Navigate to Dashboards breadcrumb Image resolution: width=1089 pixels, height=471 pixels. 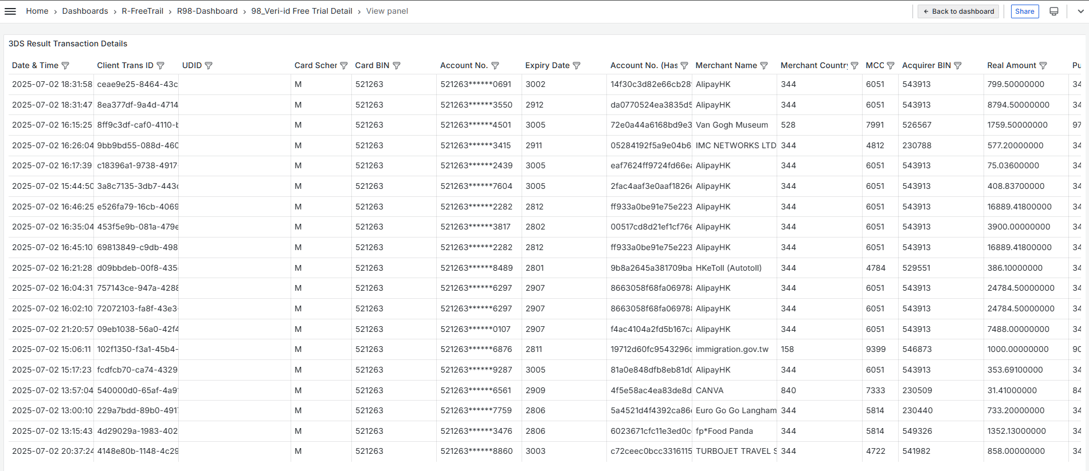point(85,11)
